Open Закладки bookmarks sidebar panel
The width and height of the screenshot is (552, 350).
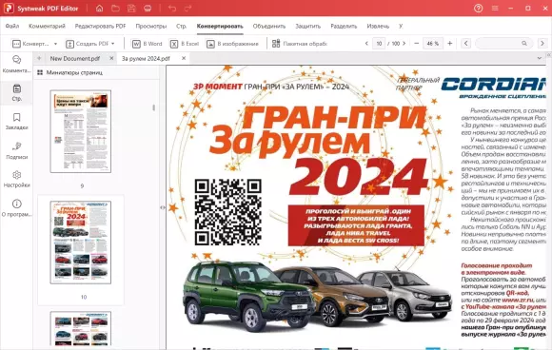[16, 122]
